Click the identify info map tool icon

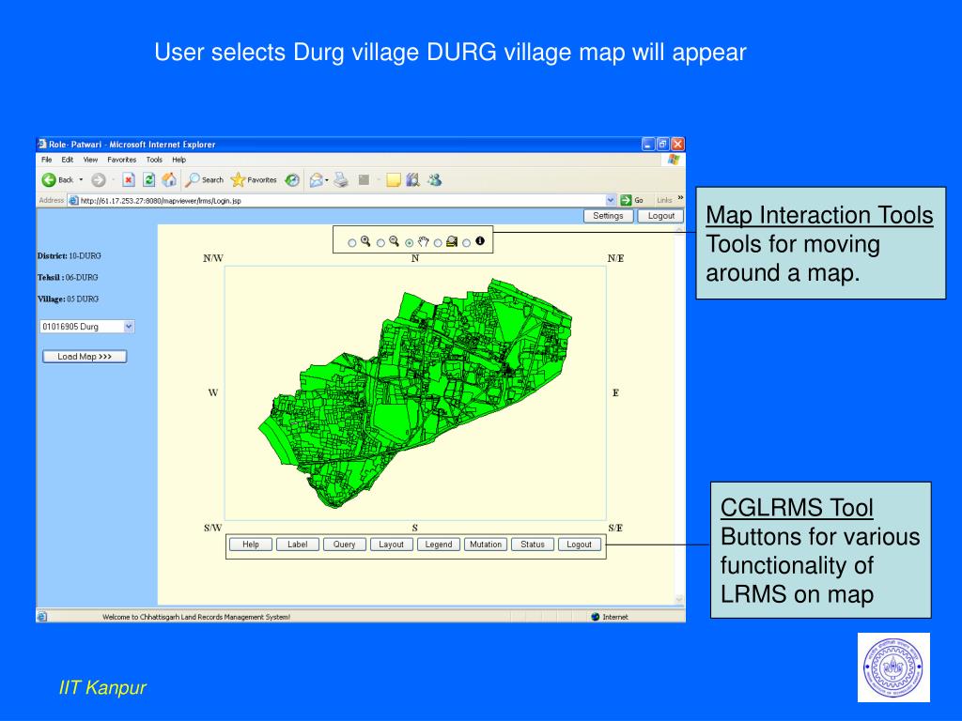480,241
